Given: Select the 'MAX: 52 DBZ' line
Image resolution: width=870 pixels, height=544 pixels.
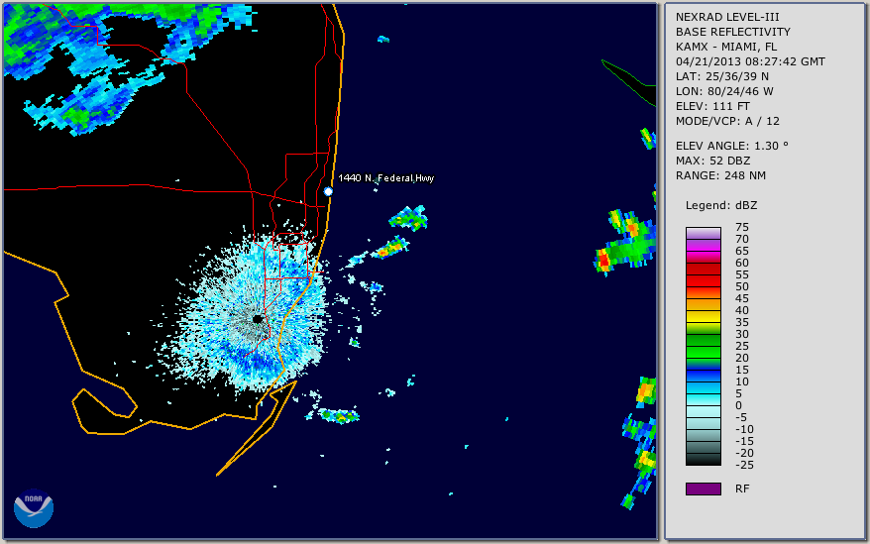Looking at the screenshot, I should click(x=713, y=161).
